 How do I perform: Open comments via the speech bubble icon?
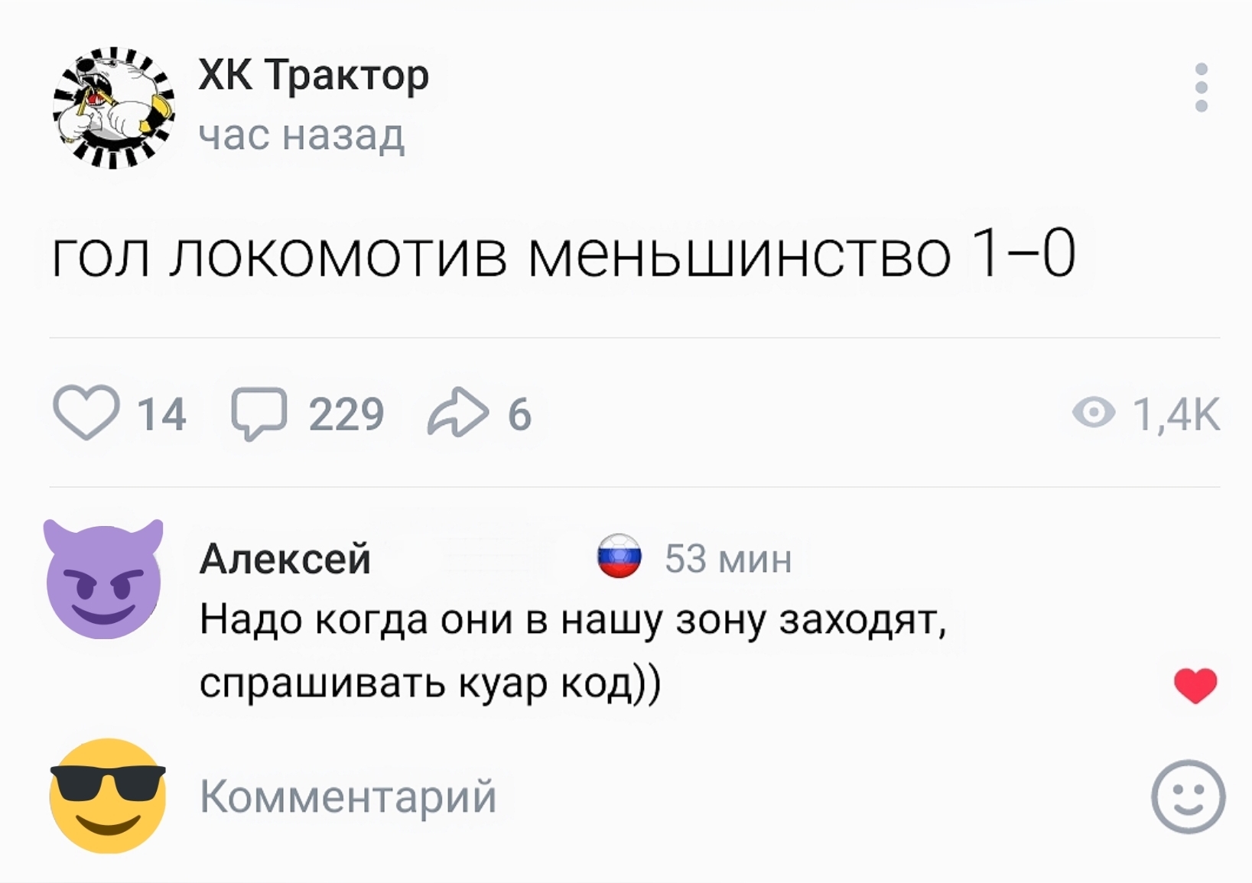pyautogui.click(x=259, y=414)
